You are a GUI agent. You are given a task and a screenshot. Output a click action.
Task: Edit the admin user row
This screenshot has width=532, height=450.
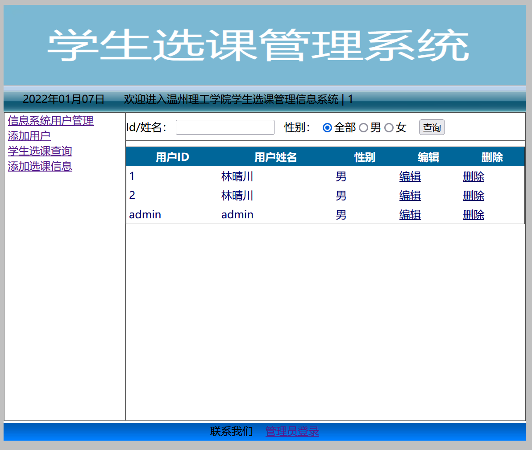[x=410, y=215]
